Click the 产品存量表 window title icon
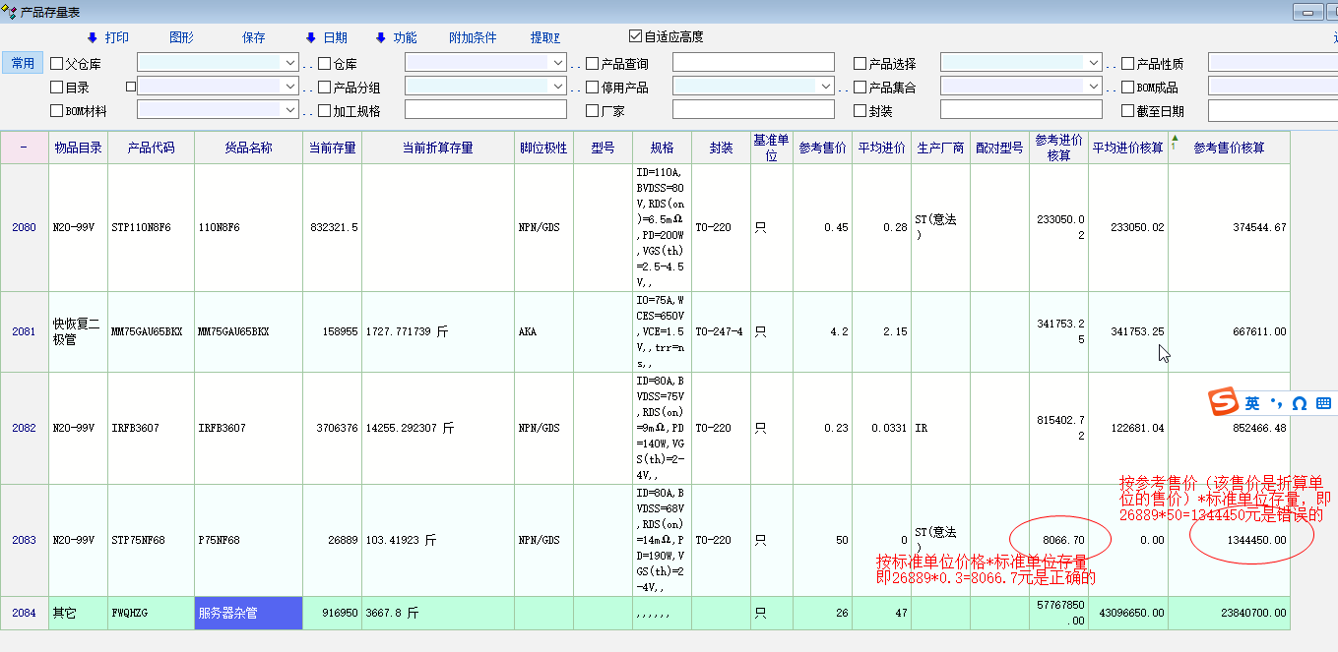The image size is (1338, 652). coord(9,12)
